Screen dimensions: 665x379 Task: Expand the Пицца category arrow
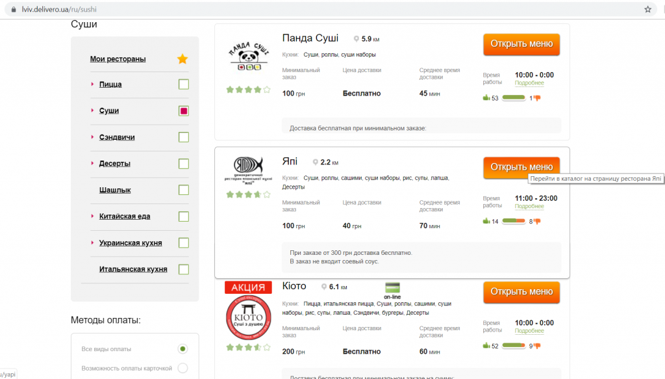point(92,84)
